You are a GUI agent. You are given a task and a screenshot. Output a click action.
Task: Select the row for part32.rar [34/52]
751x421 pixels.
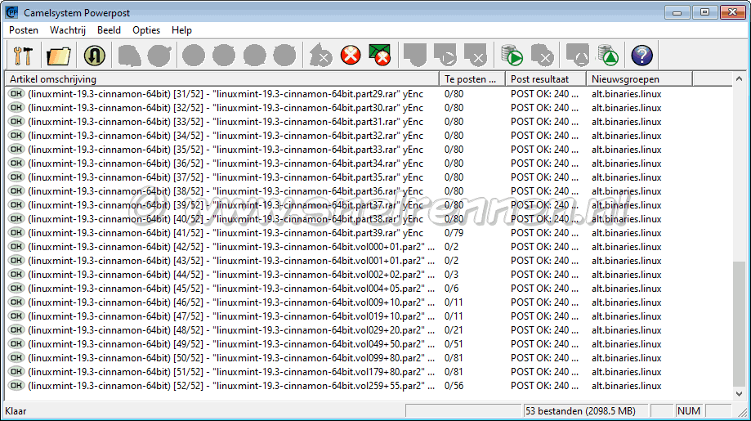[x=369, y=135]
